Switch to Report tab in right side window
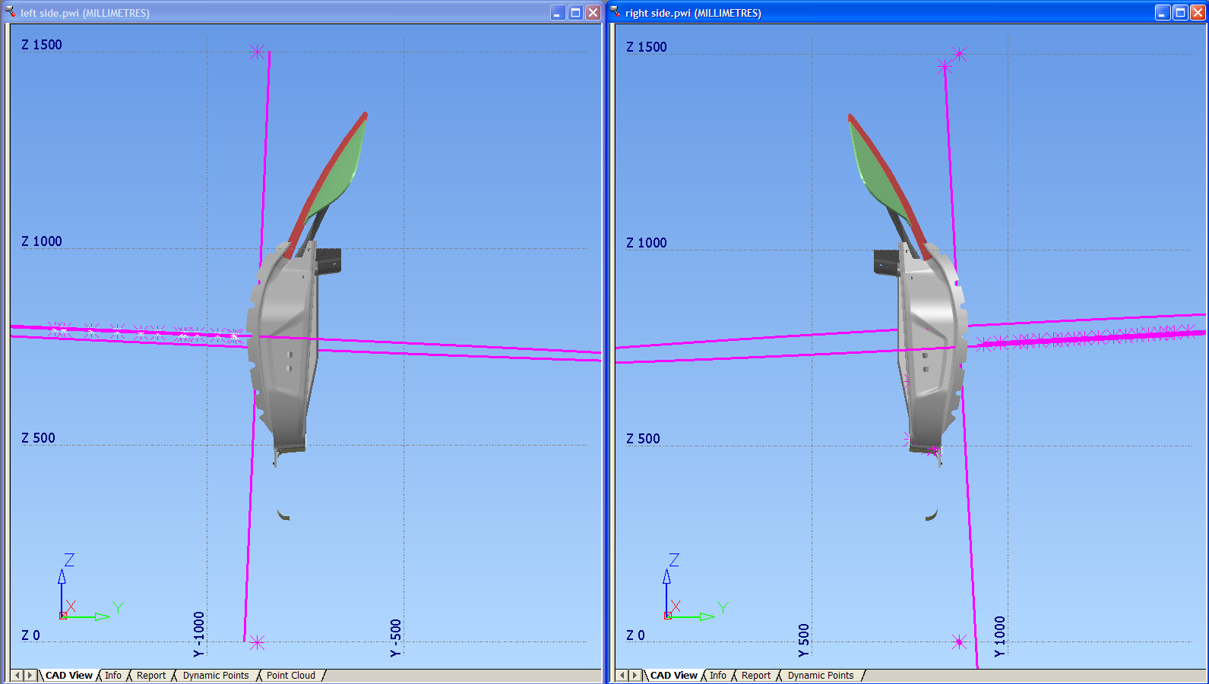Viewport: 1209px width, 684px height. 756,675
